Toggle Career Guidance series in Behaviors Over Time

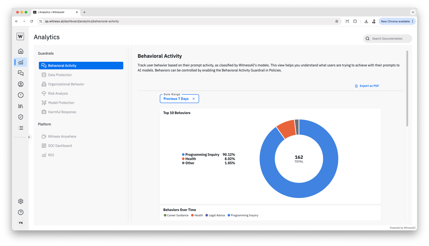tap(176, 215)
